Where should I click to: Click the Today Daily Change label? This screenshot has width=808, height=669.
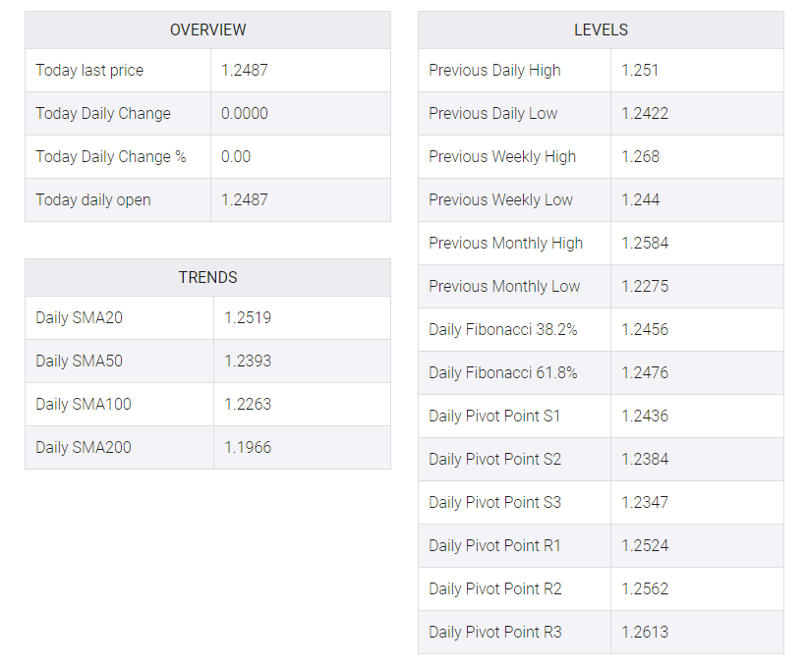[x=103, y=113]
